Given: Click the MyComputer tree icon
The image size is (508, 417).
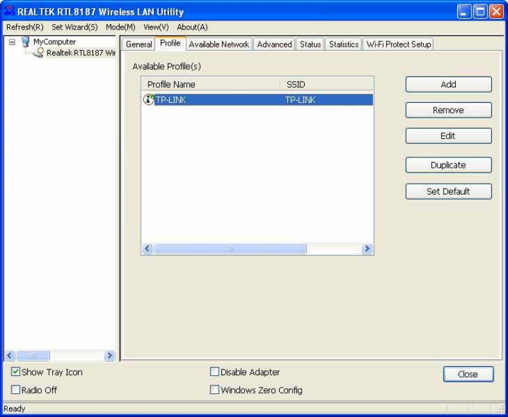Looking at the screenshot, I should pyautogui.click(x=25, y=42).
